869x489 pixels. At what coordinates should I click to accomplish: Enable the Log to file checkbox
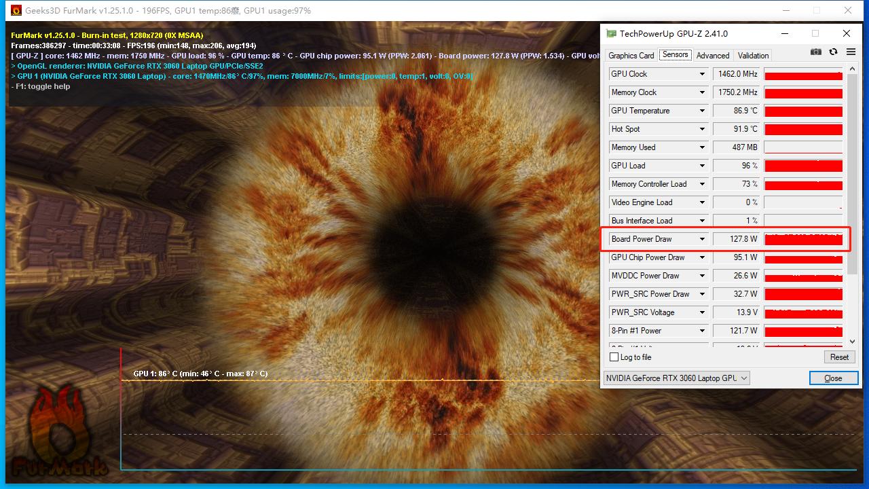(614, 357)
